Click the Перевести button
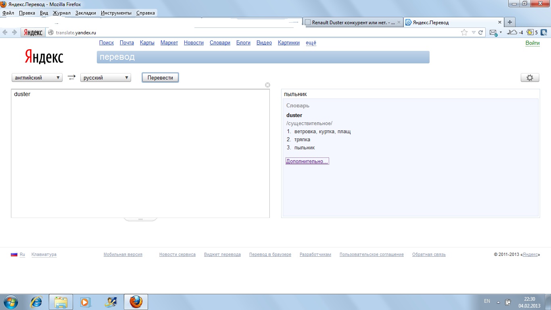This screenshot has height=310, width=551. click(x=160, y=77)
